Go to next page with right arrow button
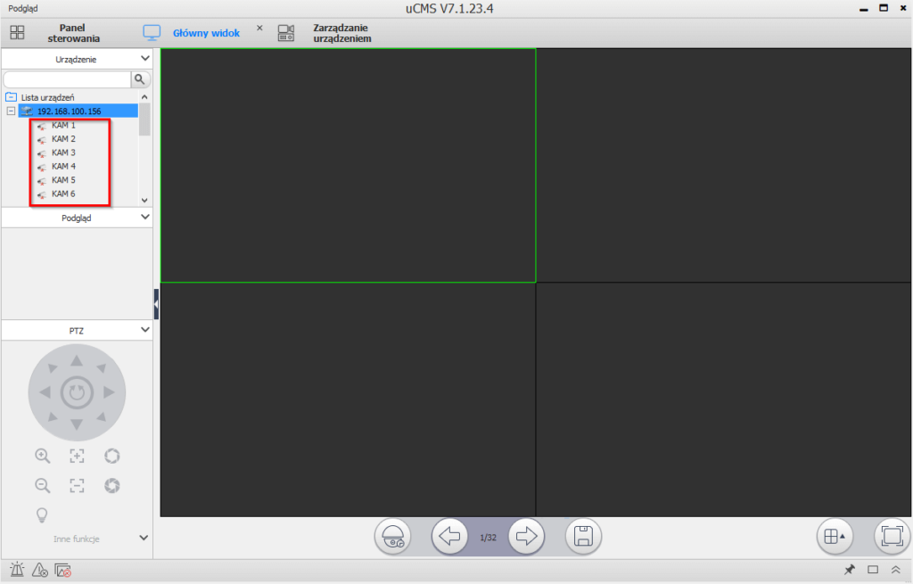 point(526,536)
